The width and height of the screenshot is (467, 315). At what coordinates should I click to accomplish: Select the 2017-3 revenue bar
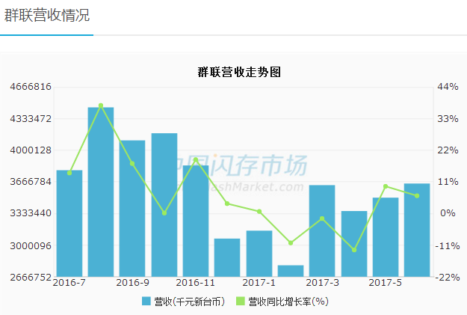322,231
